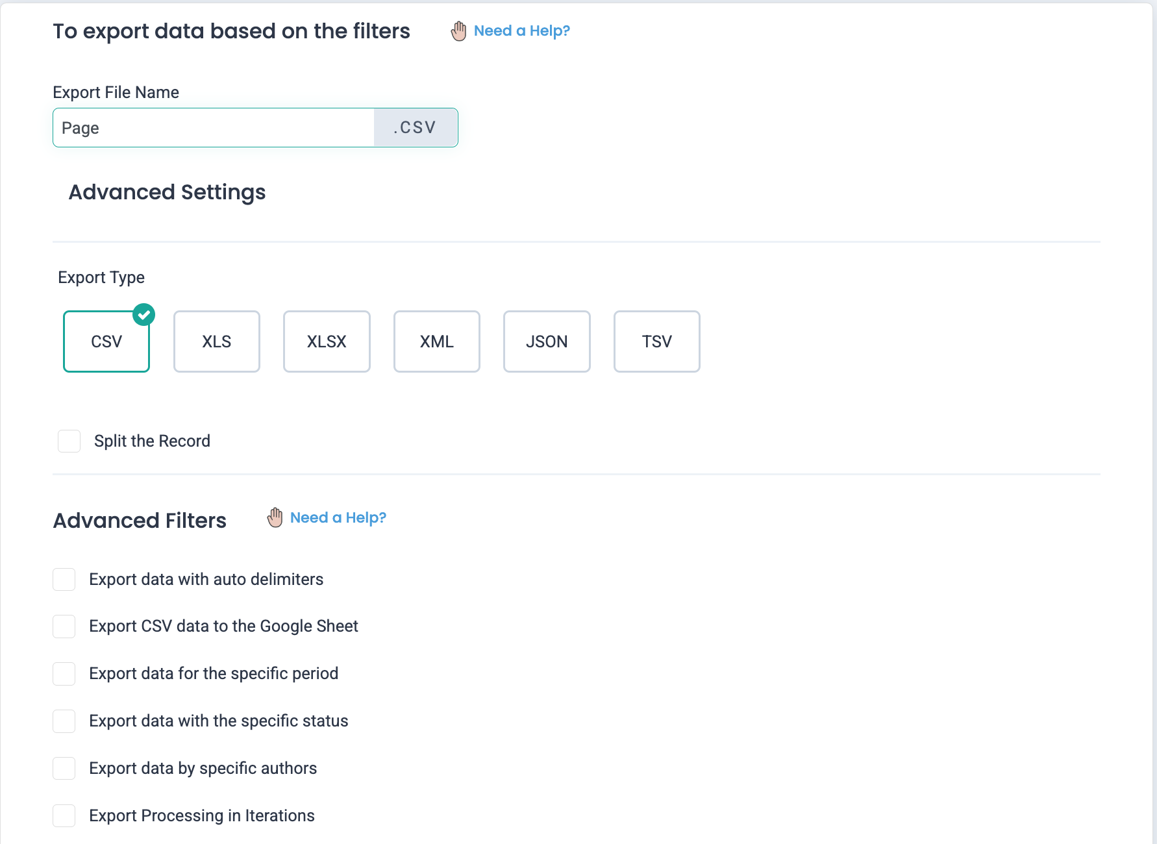Choose TSV export type
Image resolution: width=1157 pixels, height=844 pixels.
656,341
